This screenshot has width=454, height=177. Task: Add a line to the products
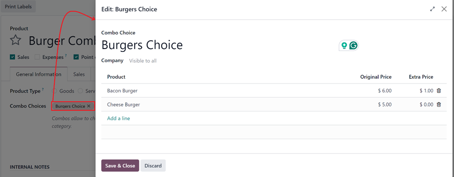click(x=119, y=118)
